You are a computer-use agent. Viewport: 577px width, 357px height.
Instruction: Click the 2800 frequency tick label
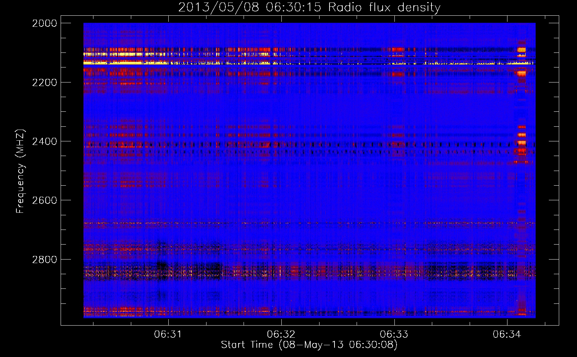pos(45,260)
